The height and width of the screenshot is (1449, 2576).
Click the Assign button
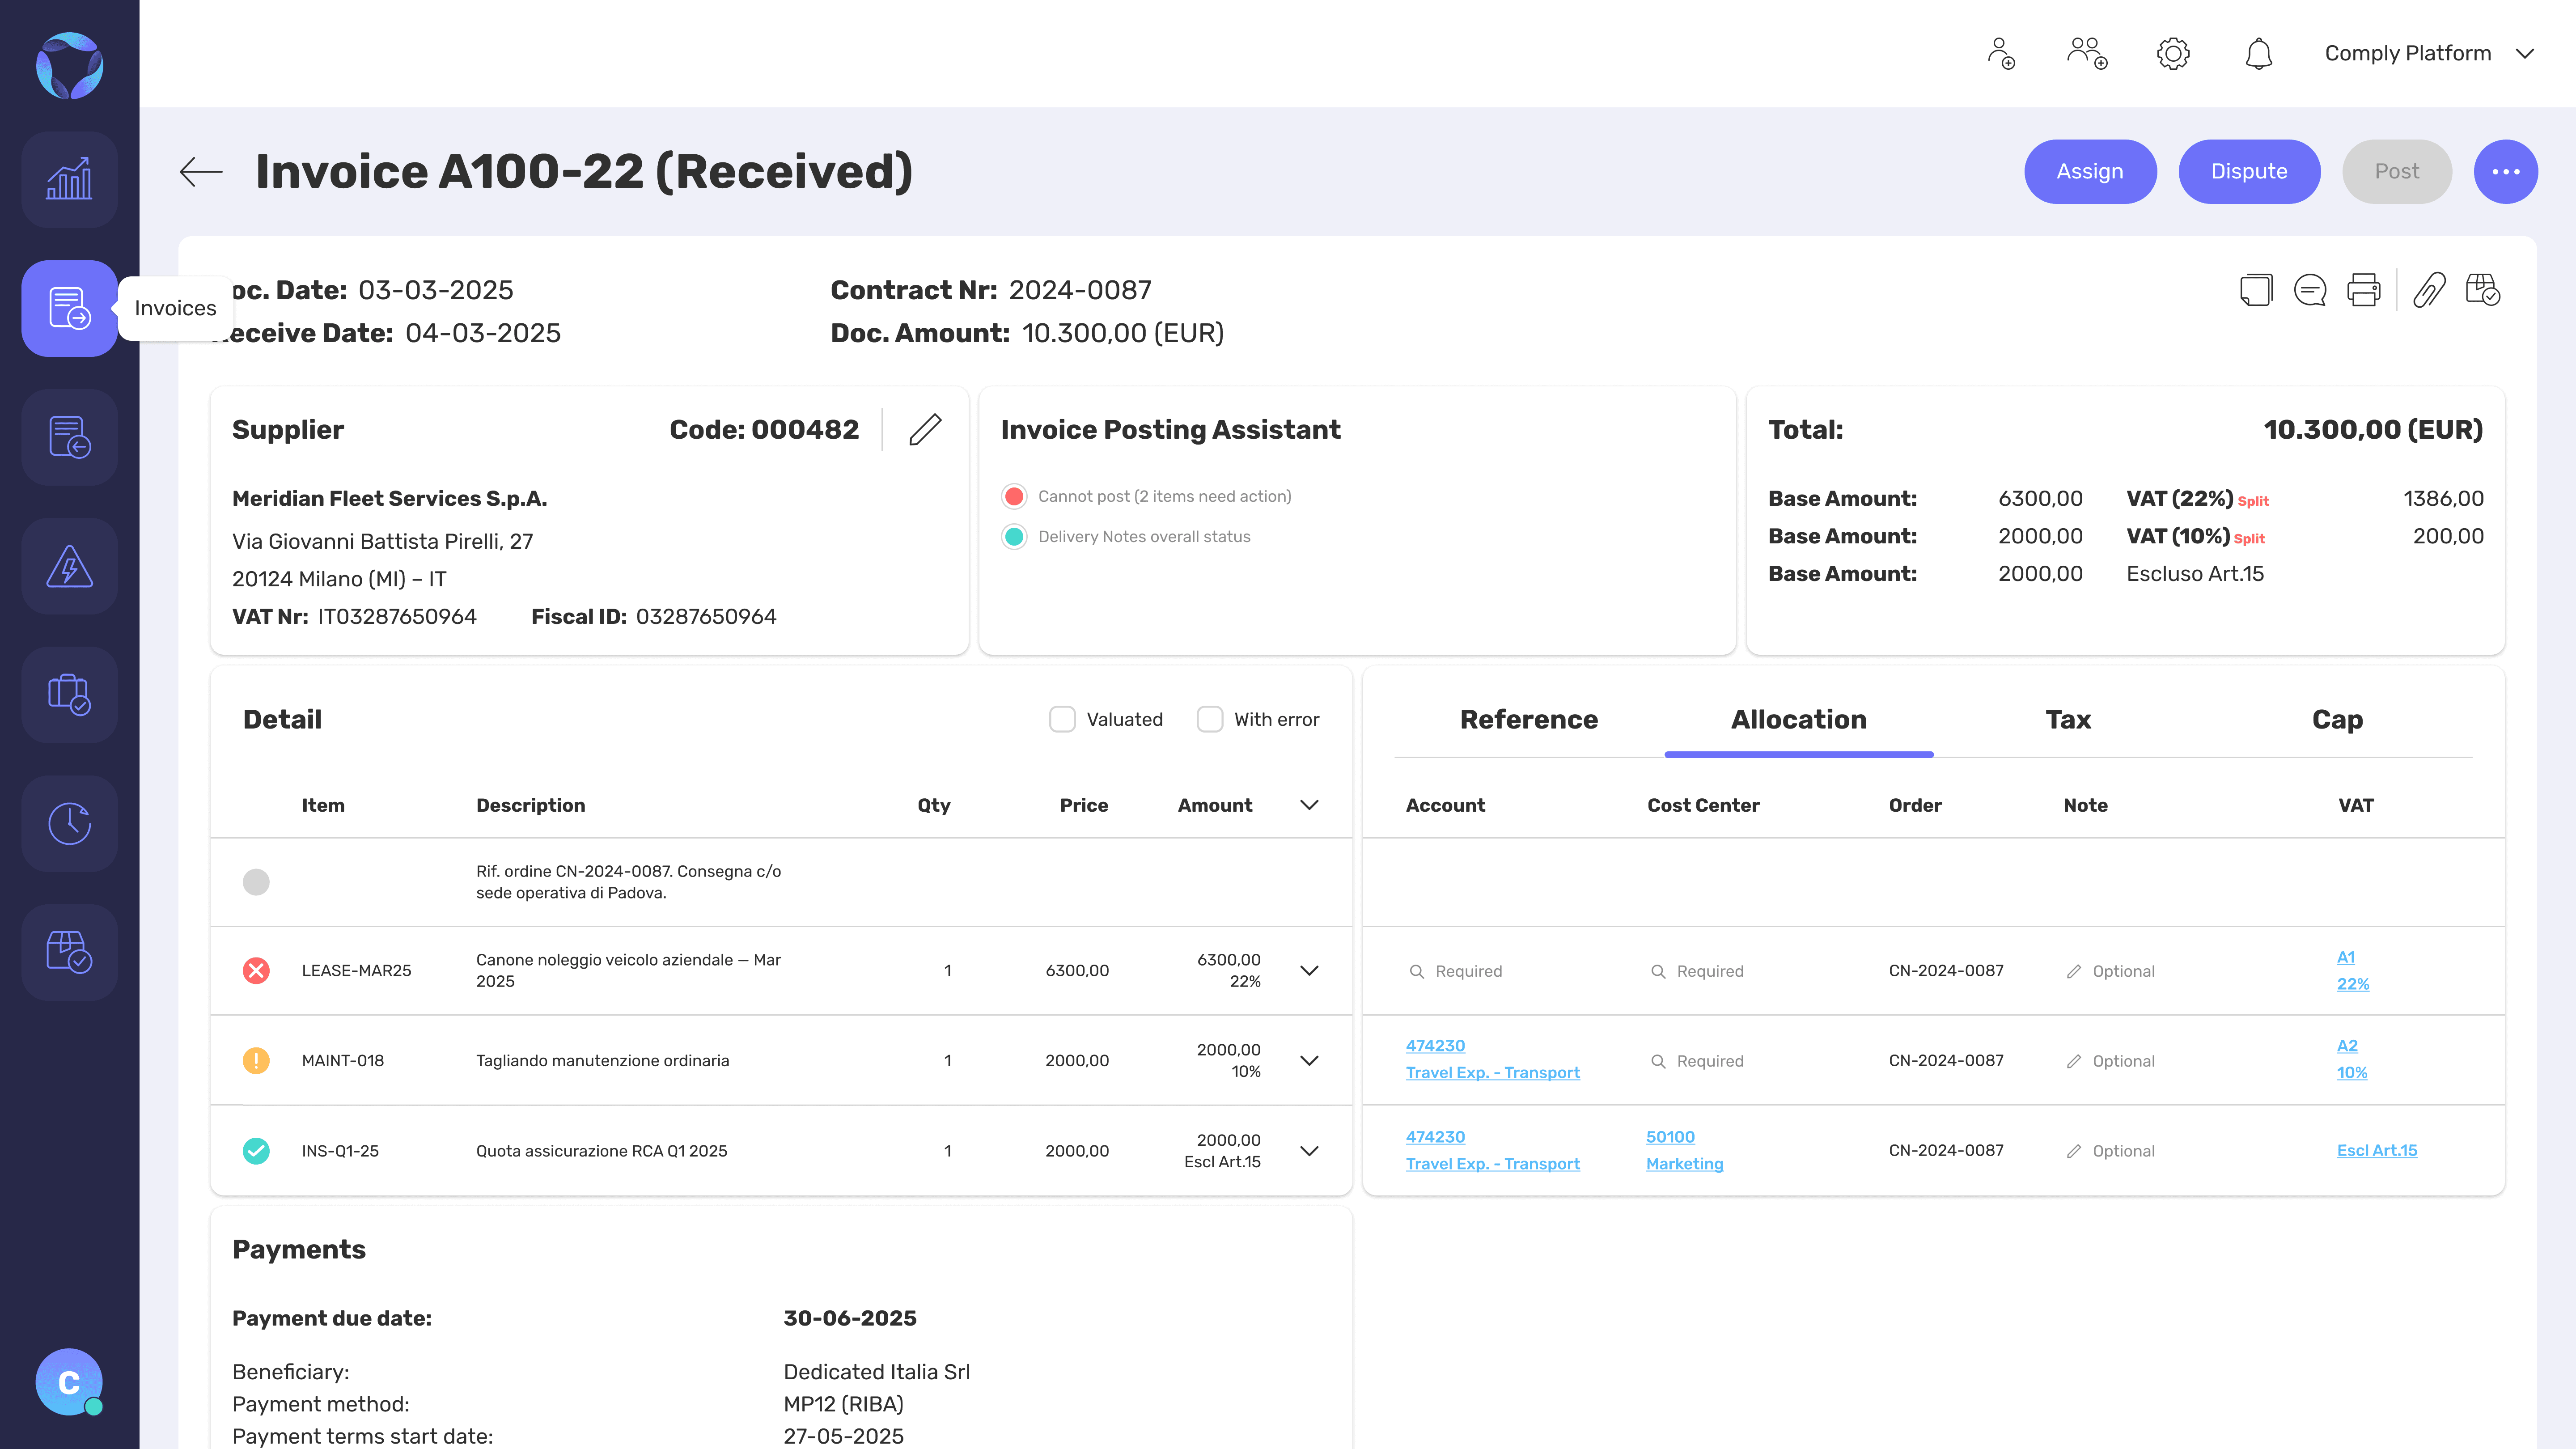[x=2090, y=172]
